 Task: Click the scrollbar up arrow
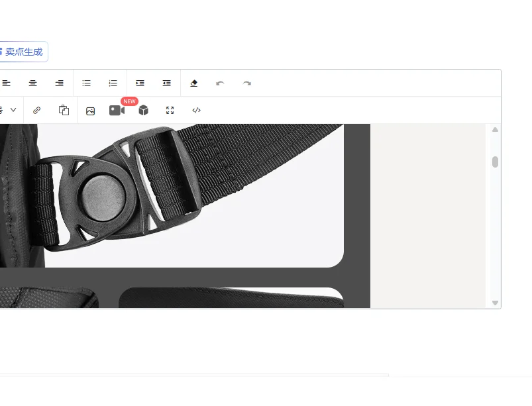[x=495, y=130]
